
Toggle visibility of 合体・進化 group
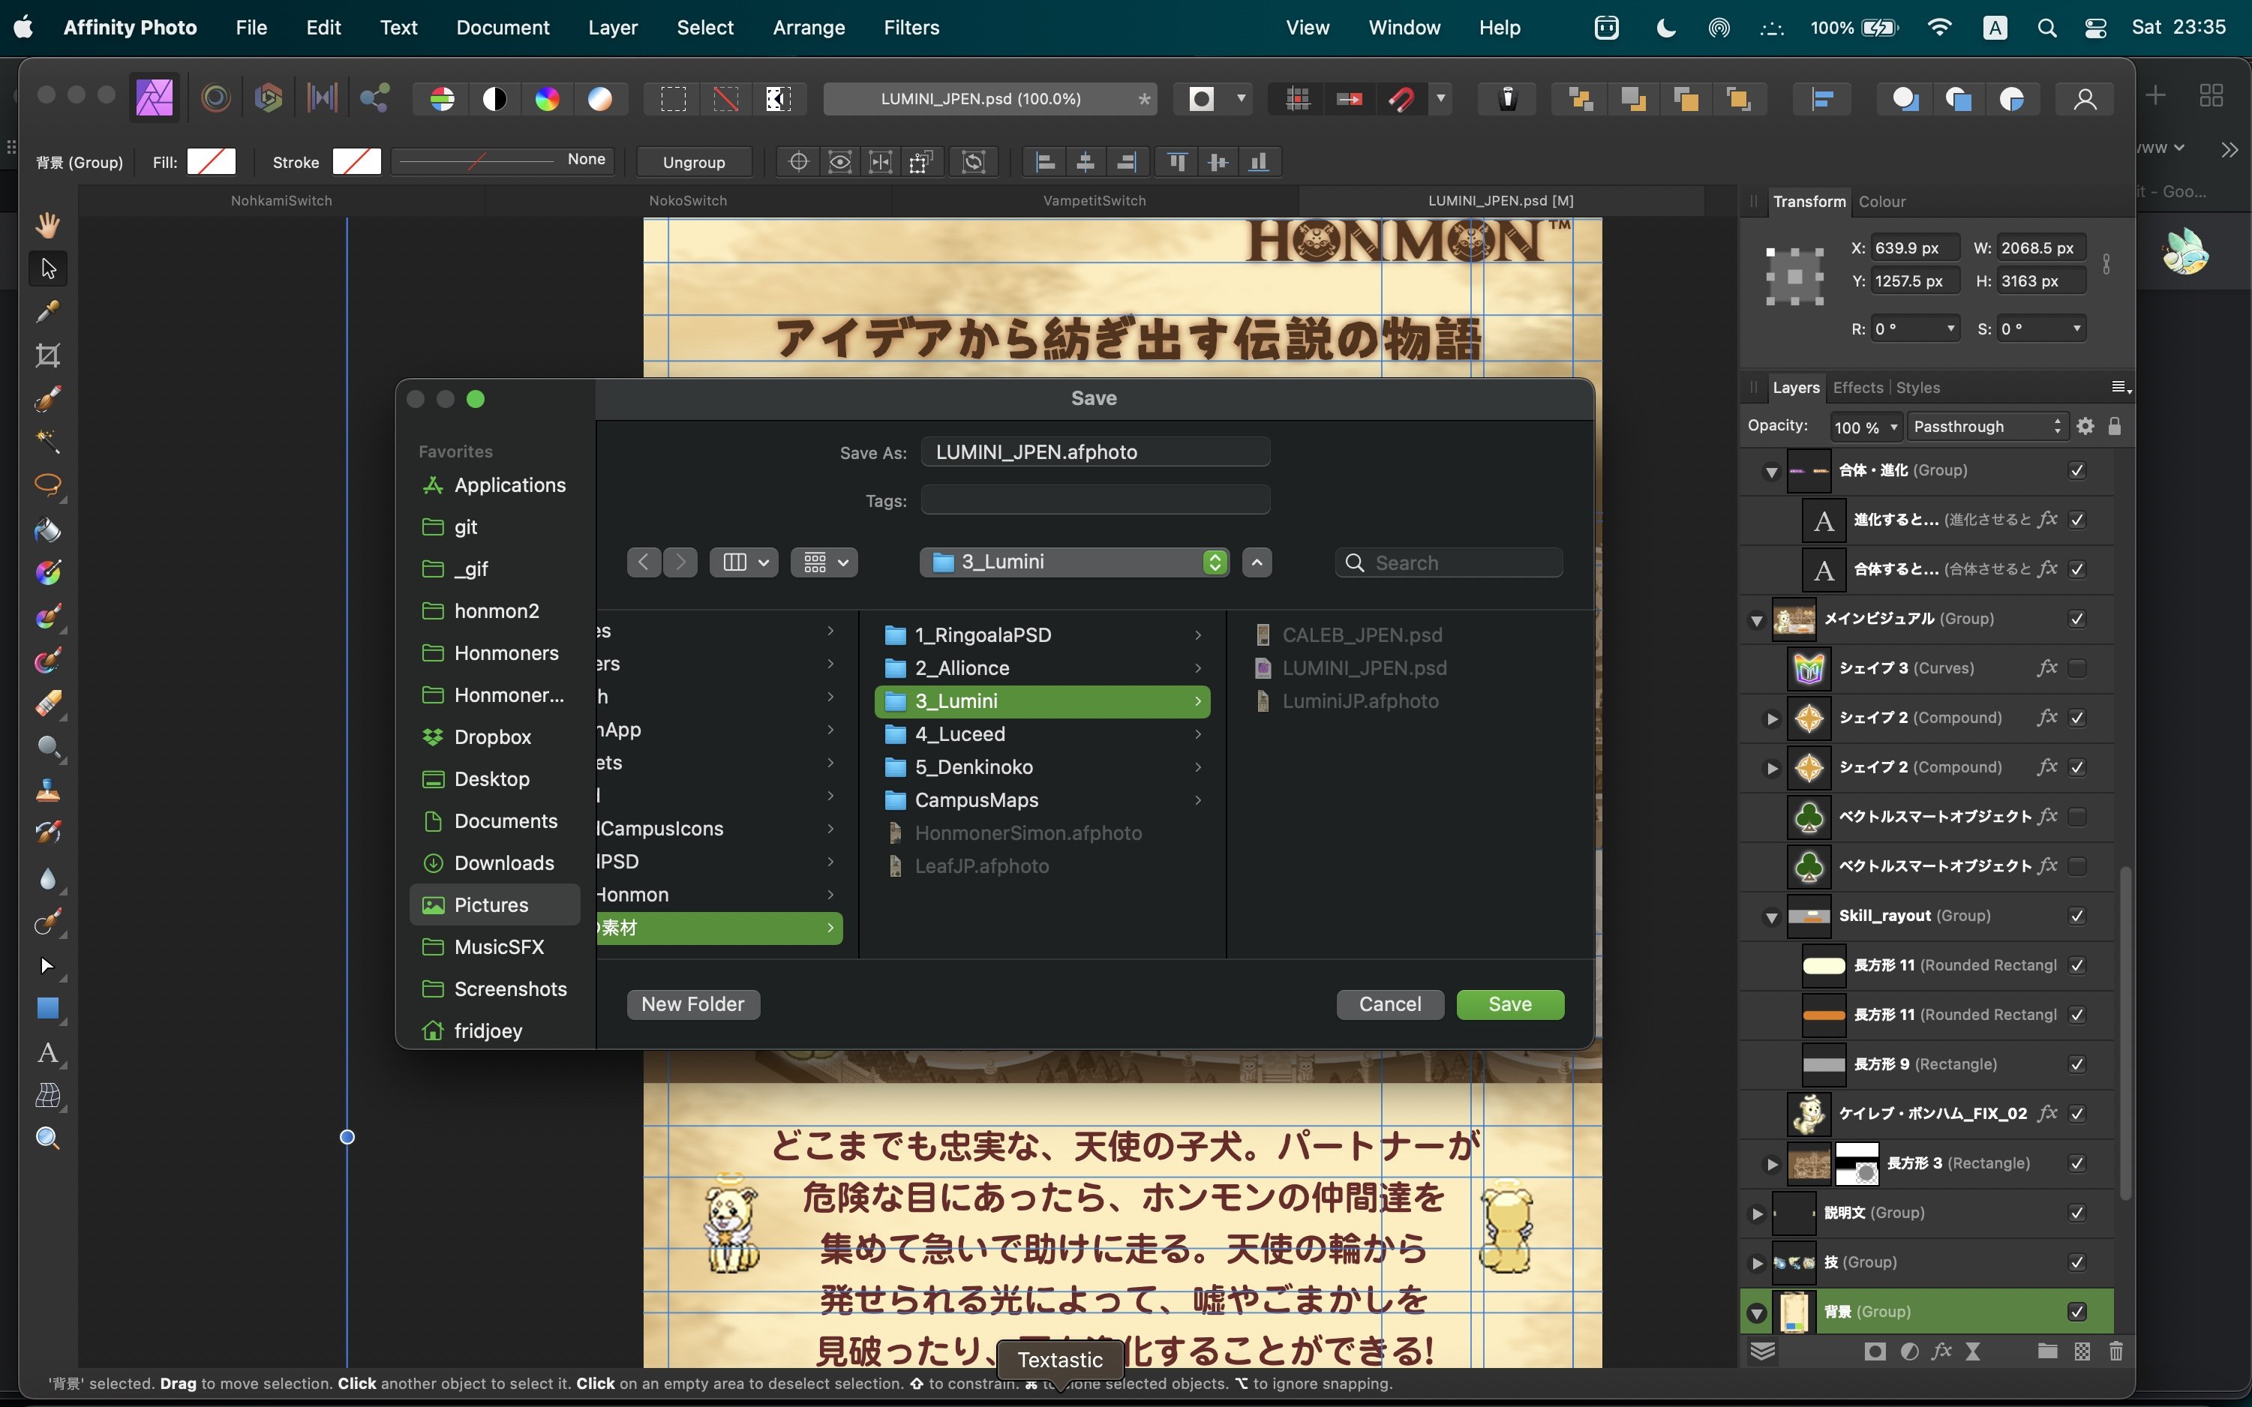(x=2077, y=471)
